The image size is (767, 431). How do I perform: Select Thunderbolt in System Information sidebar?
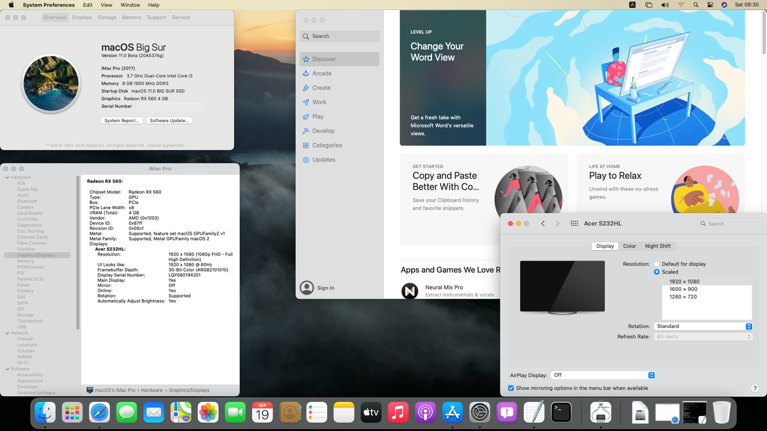pyautogui.click(x=30, y=321)
